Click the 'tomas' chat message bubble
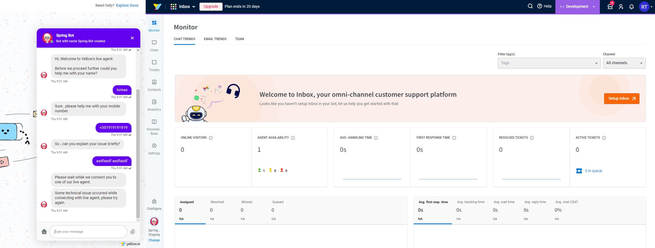Image resolution: width=655 pixels, height=248 pixels. click(x=122, y=90)
